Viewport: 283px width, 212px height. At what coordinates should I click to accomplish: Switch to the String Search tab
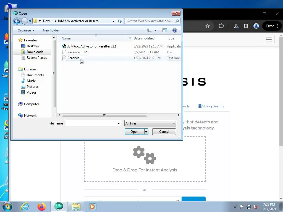pos(211,106)
